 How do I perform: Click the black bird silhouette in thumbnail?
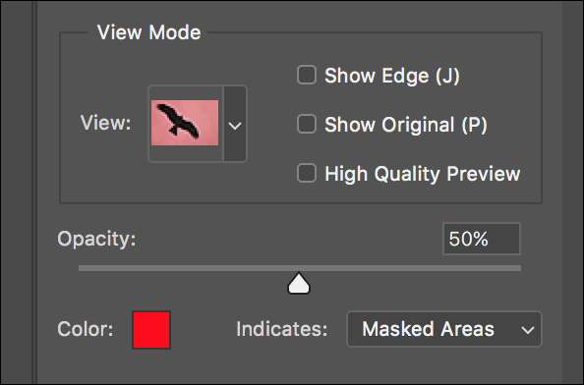click(178, 121)
